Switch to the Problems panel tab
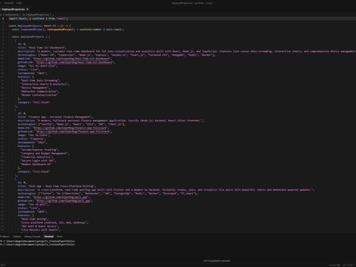This screenshot has width=356, height=267. coord(5,236)
